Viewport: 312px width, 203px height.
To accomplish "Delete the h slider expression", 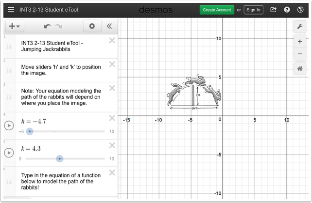I will click(x=112, y=118).
